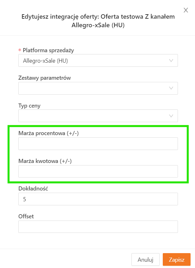Select the Dokładność field containing 5
The image size is (195, 268).
coord(98,199)
